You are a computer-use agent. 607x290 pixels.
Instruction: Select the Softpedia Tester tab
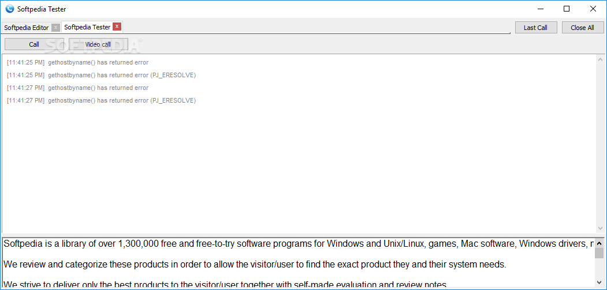pos(87,27)
